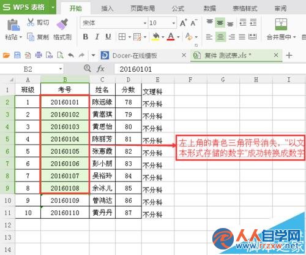The width and height of the screenshot is (306, 255).
Task: Click the draw border table icon
Action: 137,37
